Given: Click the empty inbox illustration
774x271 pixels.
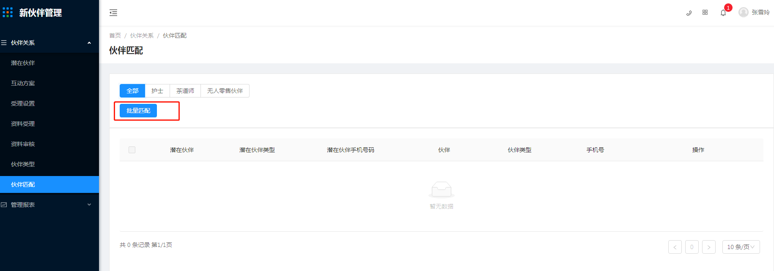Looking at the screenshot, I should [442, 190].
